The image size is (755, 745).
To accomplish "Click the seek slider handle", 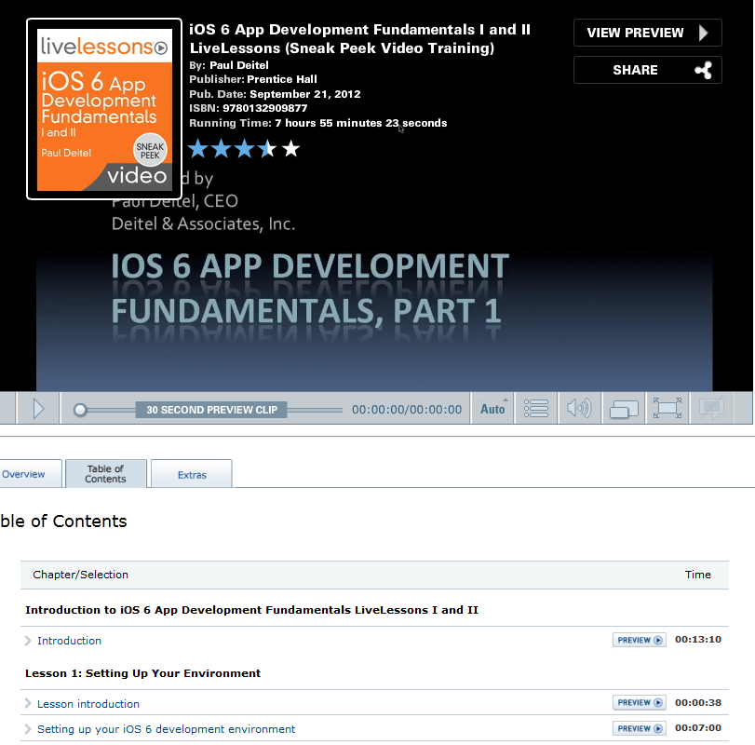I will 80,410.
